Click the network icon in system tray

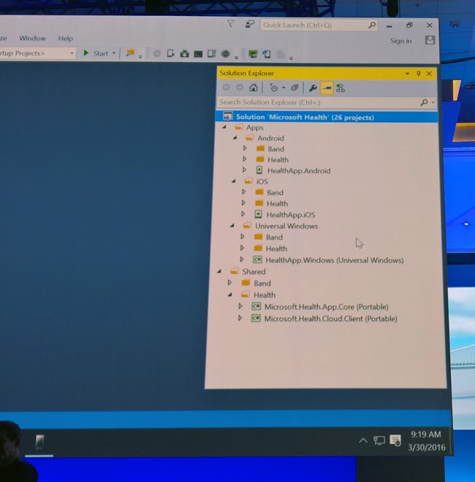click(x=379, y=440)
